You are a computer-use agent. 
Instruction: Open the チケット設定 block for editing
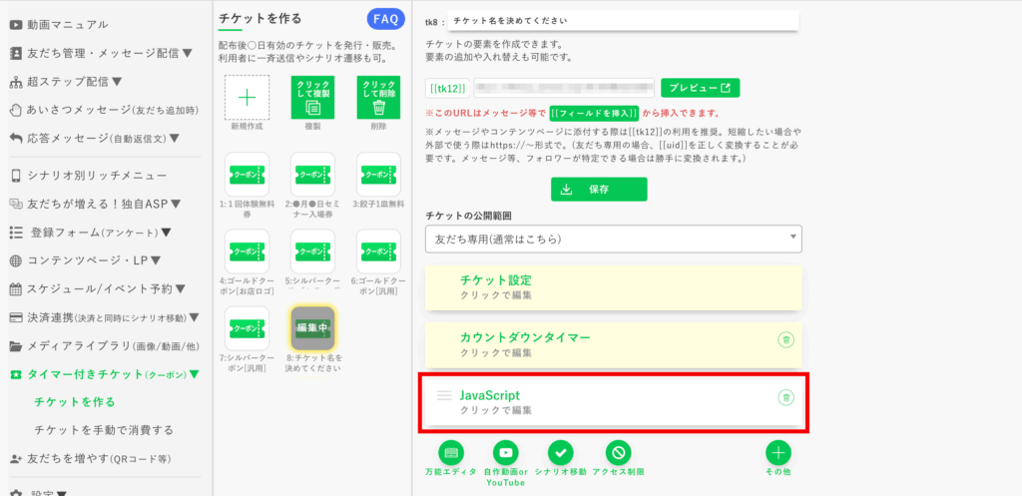click(614, 287)
